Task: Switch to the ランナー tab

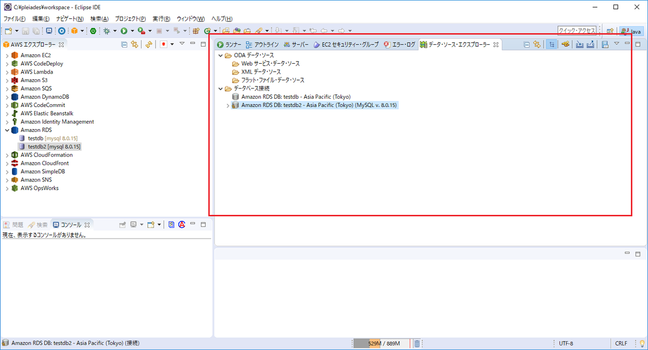Action: point(230,45)
